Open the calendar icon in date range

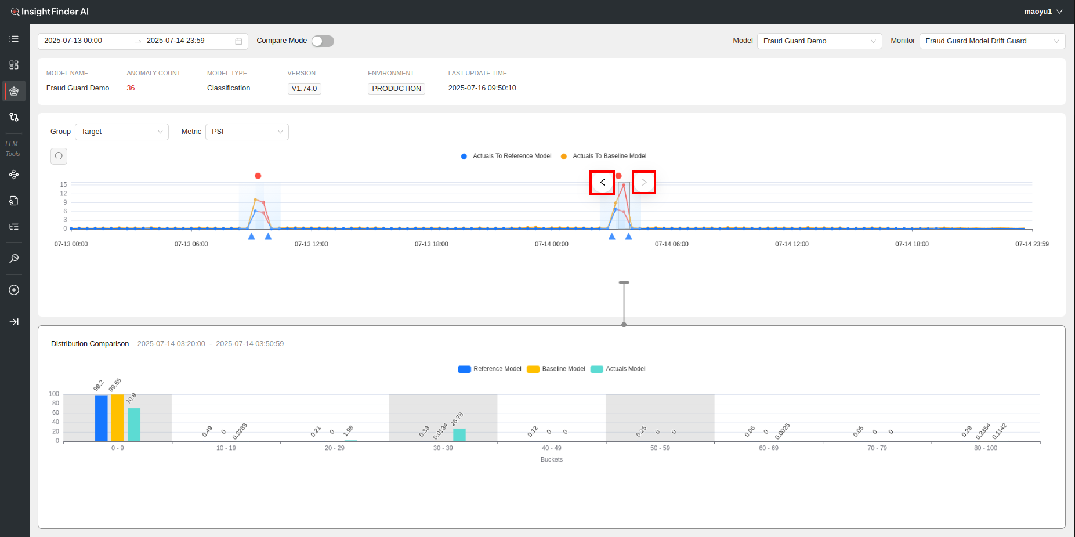point(238,41)
